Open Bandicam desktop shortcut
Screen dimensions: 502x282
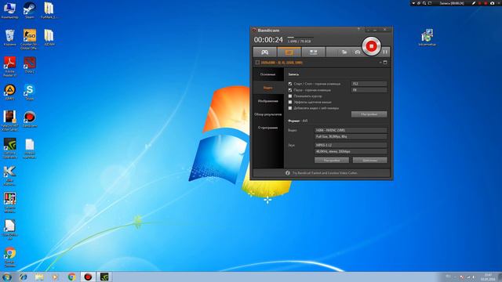tap(30, 119)
